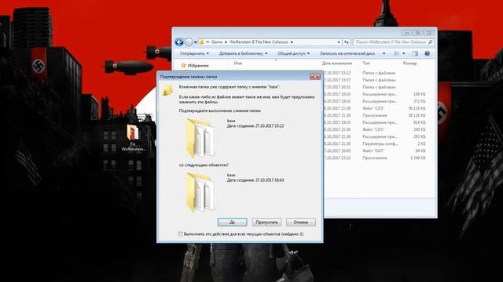
Task: Sort by Размер column header
Action: click(410, 63)
